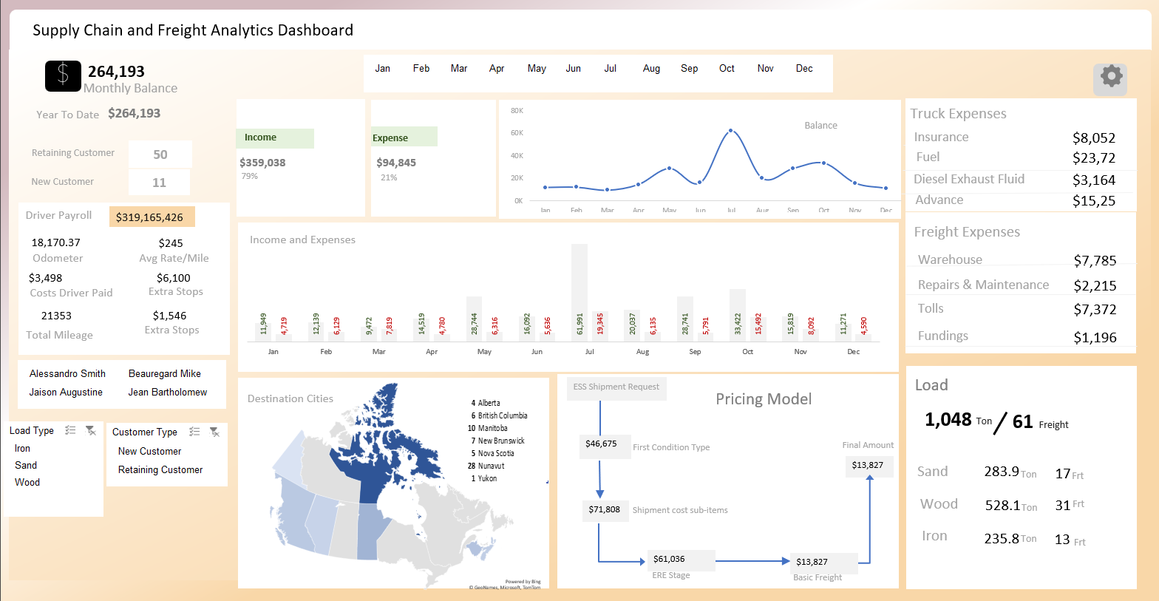Click the ESS Shipment Request box
This screenshot has width=1159, height=601.
(x=616, y=387)
